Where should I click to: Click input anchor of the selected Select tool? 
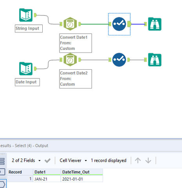(x=110, y=24)
